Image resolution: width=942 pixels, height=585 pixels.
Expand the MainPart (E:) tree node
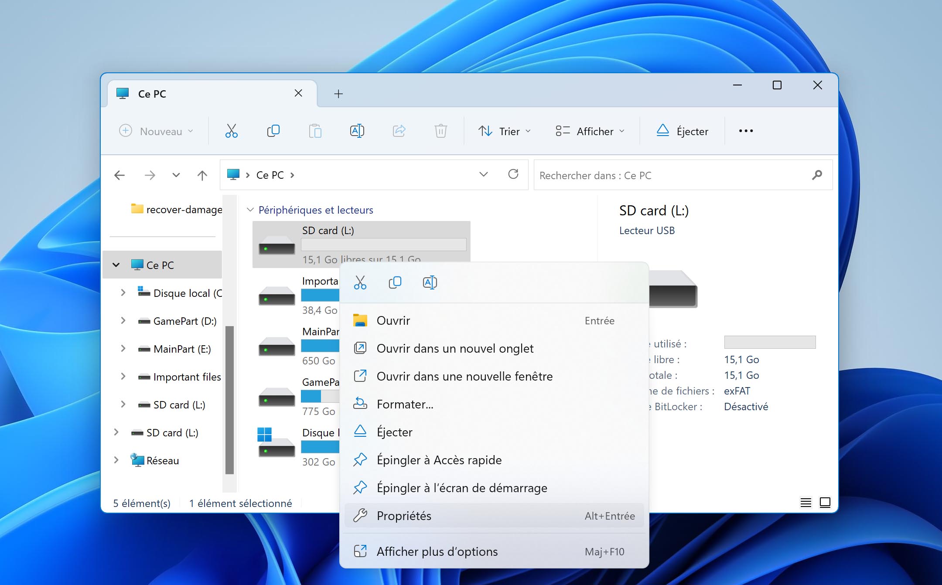click(x=123, y=348)
